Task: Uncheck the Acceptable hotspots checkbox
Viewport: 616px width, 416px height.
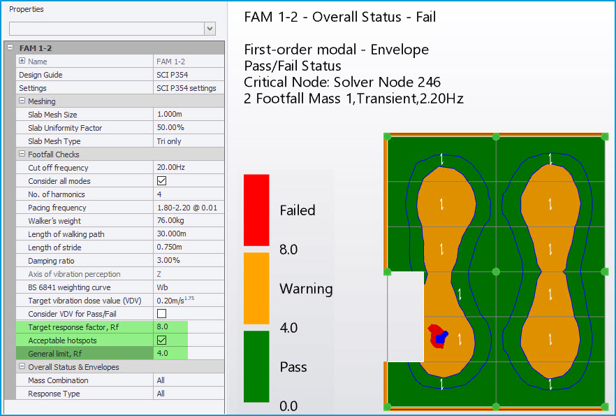Action: click(x=161, y=340)
